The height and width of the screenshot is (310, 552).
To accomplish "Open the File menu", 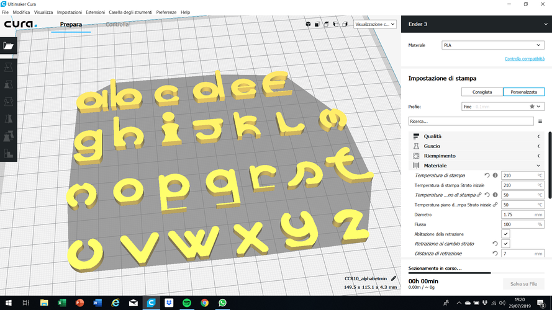I will coord(6,12).
